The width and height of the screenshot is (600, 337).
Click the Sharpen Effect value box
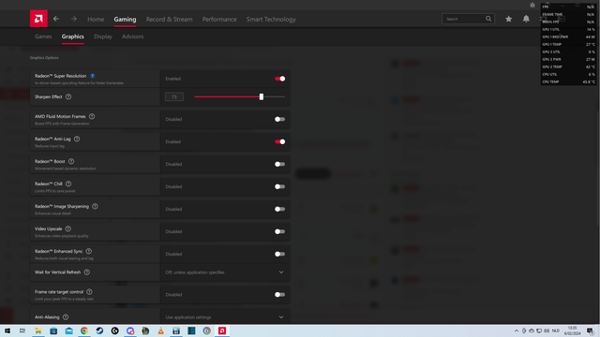174,96
